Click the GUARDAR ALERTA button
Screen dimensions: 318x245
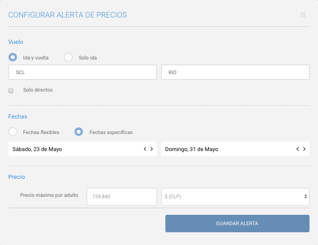(237, 223)
